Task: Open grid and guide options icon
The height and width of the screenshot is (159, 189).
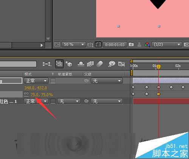Action: point(90,45)
